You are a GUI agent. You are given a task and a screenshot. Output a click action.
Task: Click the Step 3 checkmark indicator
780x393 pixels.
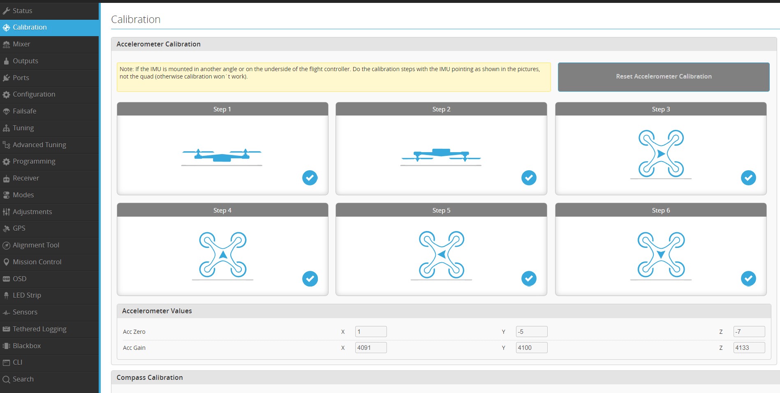[748, 178]
